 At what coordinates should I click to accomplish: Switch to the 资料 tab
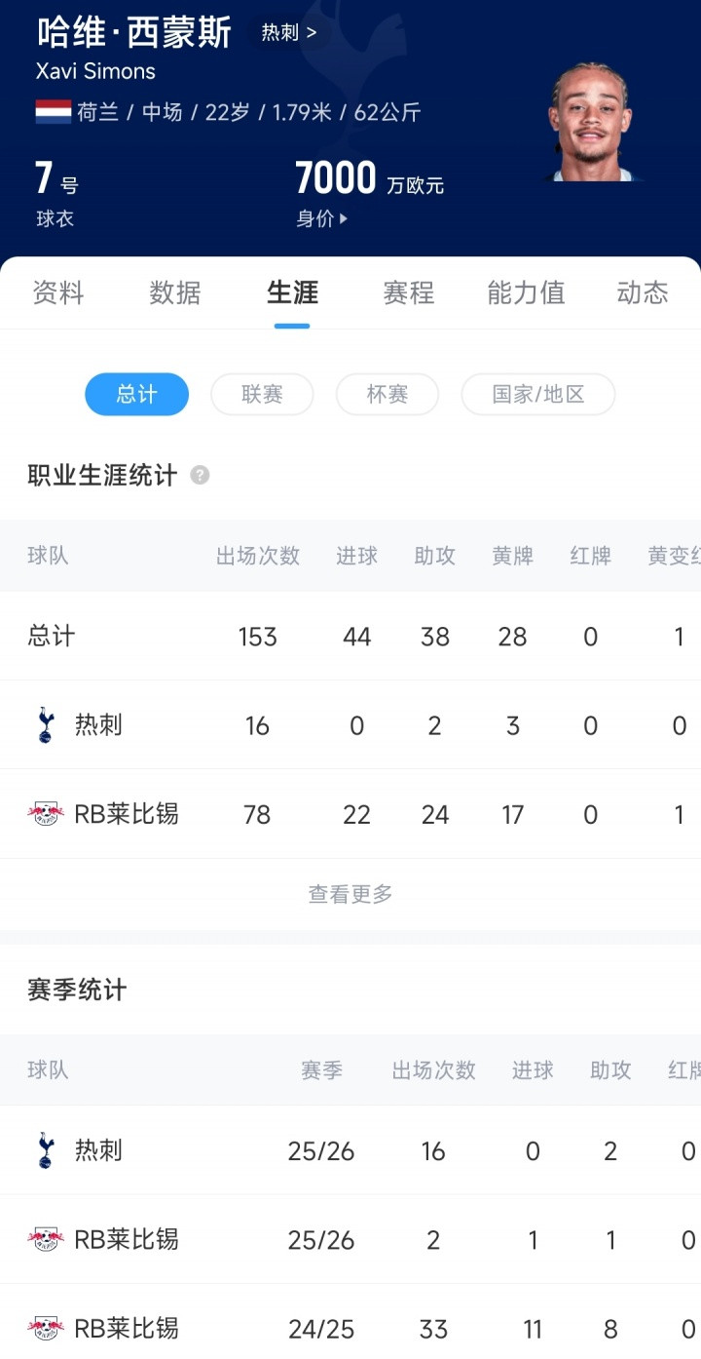[58, 292]
